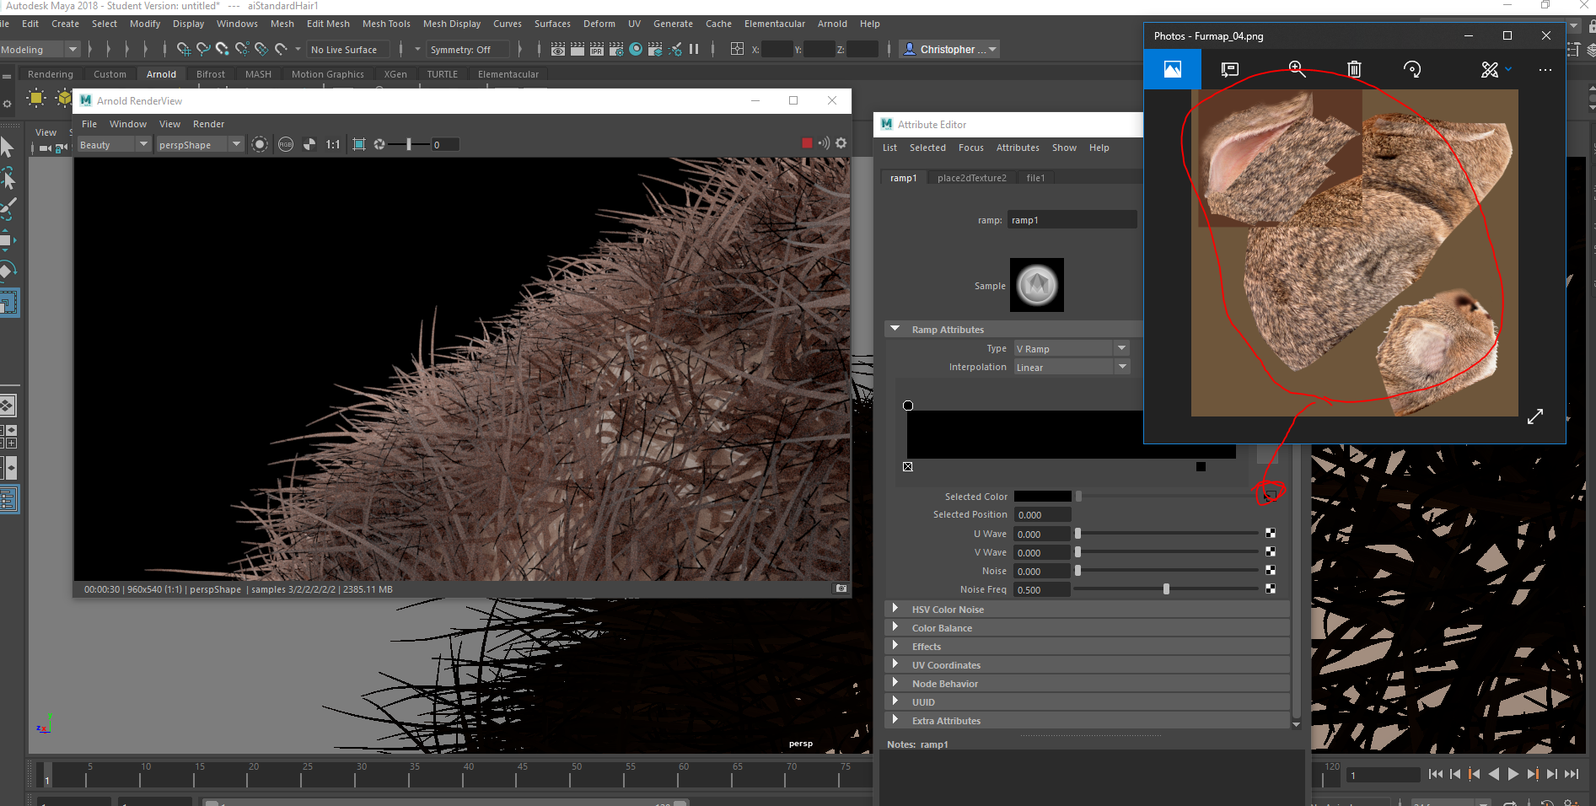Open the Arnold RenderView display settings gear
Screen dimensions: 1596x806
click(841, 143)
